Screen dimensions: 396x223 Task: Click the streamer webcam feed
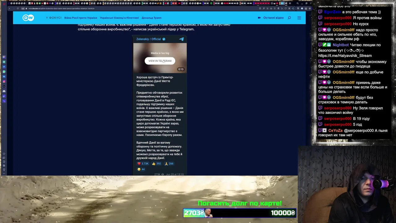coord(347,184)
